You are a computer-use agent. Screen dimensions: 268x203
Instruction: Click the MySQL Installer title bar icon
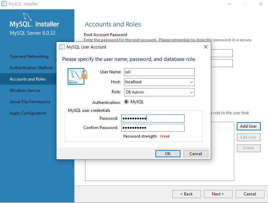[x=4, y=4]
